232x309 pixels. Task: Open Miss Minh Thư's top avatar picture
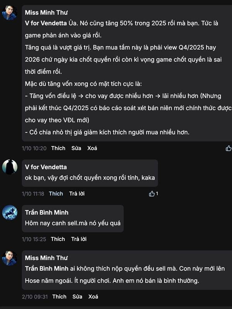click(x=10, y=13)
